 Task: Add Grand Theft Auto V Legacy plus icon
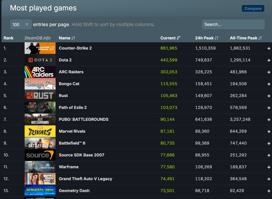point(269,179)
